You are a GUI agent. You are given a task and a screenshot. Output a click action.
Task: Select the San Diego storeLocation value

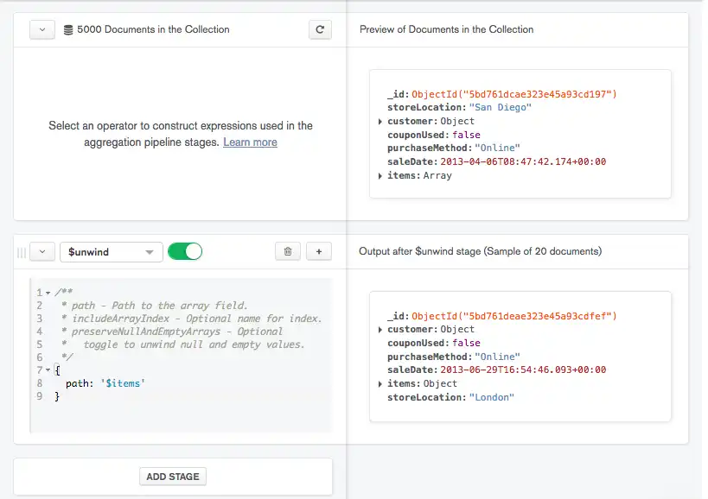(x=500, y=108)
